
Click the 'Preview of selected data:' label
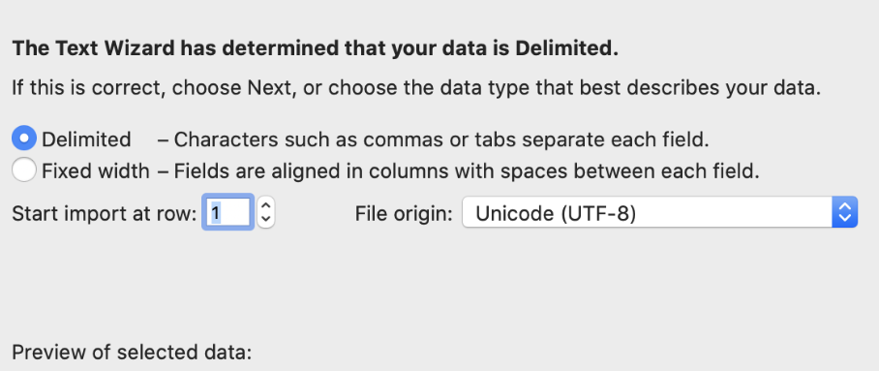pyautogui.click(x=132, y=353)
